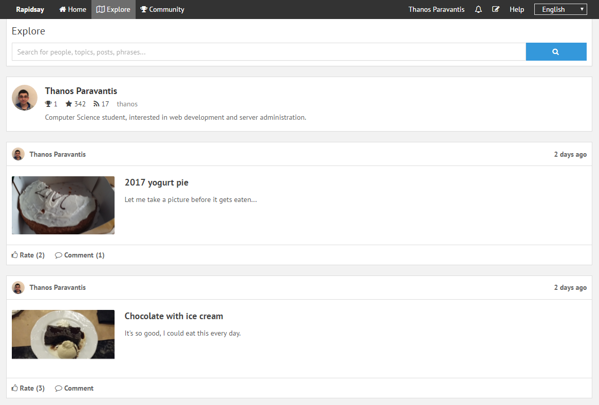Select the Explore nav tab
599x405 pixels.
114,10
